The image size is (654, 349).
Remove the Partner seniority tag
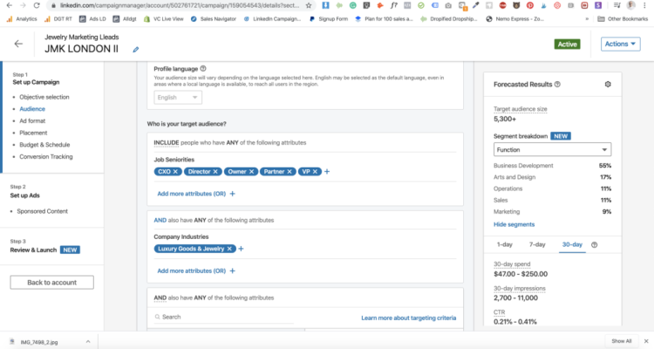pyautogui.click(x=290, y=172)
